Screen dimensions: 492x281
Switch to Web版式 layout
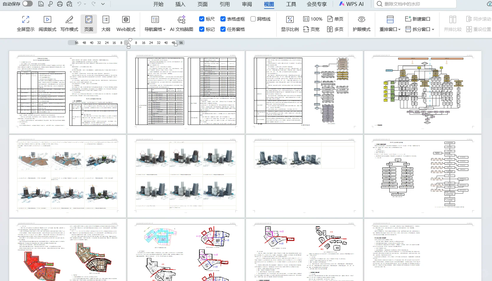(x=126, y=24)
